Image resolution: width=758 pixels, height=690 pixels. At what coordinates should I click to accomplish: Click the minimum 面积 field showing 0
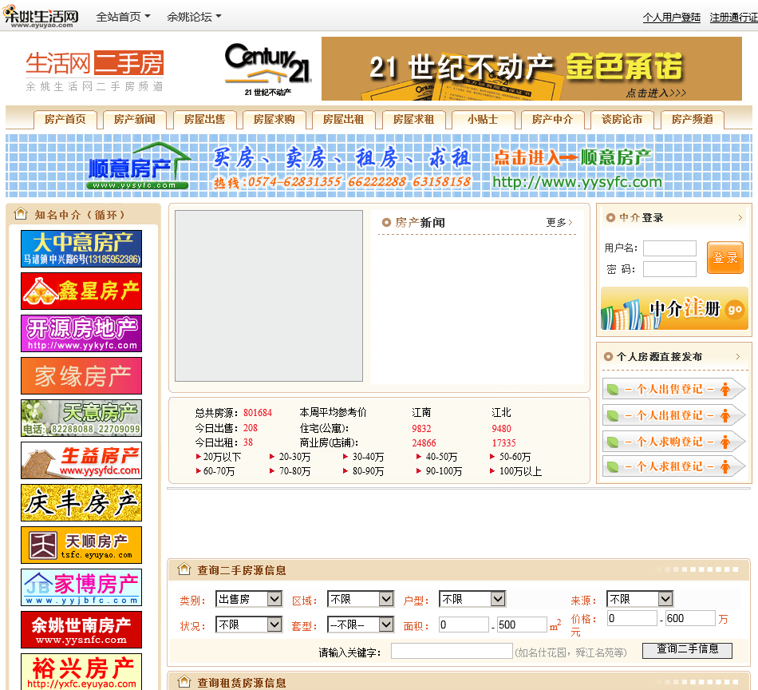click(x=464, y=625)
